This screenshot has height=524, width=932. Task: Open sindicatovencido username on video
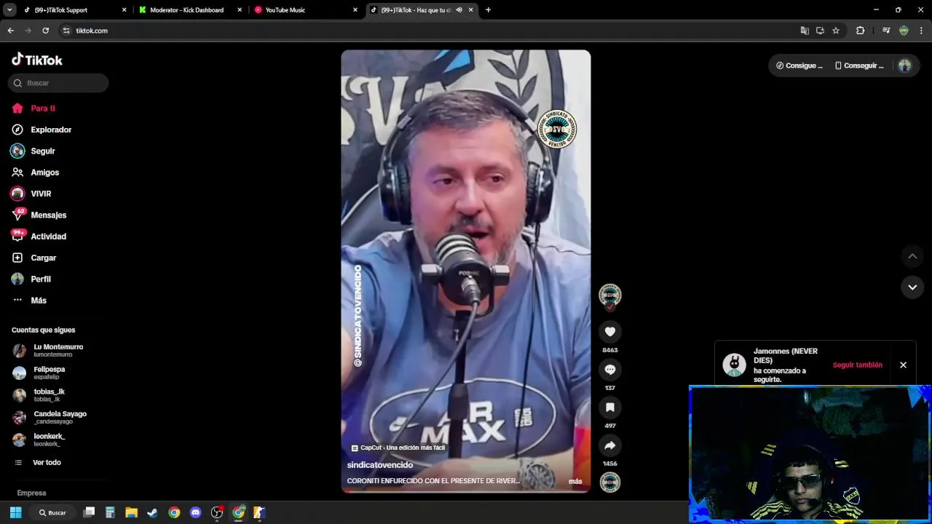pos(380,465)
